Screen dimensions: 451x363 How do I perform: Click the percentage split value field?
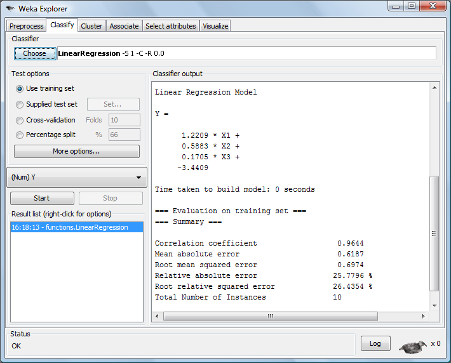[x=125, y=135]
